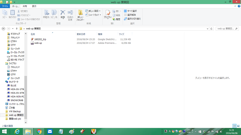Switch to details view layout toggle
The height and width of the screenshot is (135, 241).
234,126
